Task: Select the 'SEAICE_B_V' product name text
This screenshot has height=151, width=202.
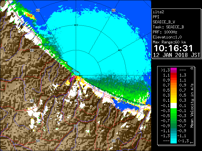Action: click(x=164, y=22)
